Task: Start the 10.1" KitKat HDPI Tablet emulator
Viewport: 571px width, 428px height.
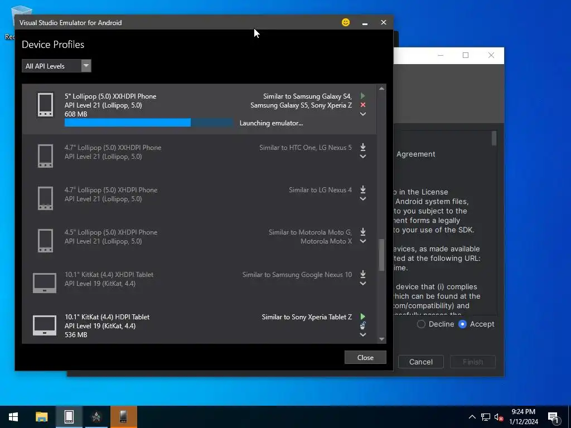Action: click(x=362, y=317)
